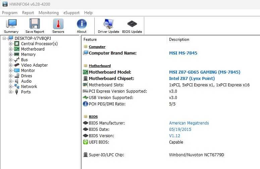Click Intel Z87 (Lynx Point) link

click(192, 79)
